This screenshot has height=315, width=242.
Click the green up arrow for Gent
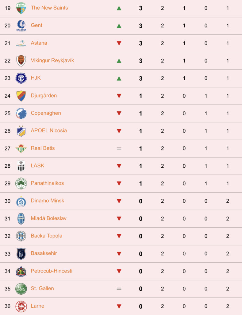(x=119, y=26)
